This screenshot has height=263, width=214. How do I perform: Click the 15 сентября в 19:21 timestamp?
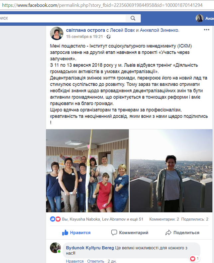click(84, 37)
